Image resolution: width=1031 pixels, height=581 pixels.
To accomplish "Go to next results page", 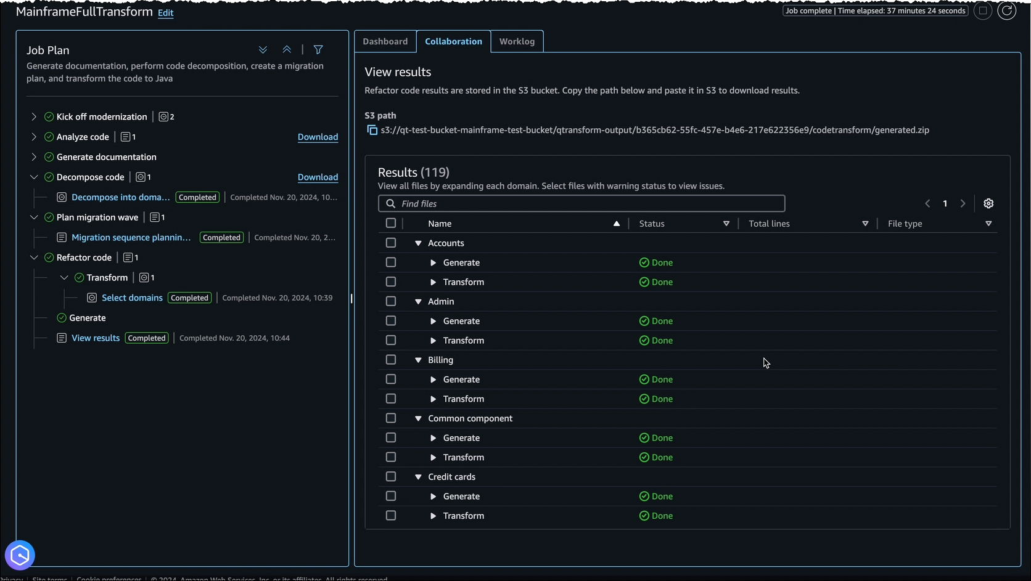I will click(963, 203).
